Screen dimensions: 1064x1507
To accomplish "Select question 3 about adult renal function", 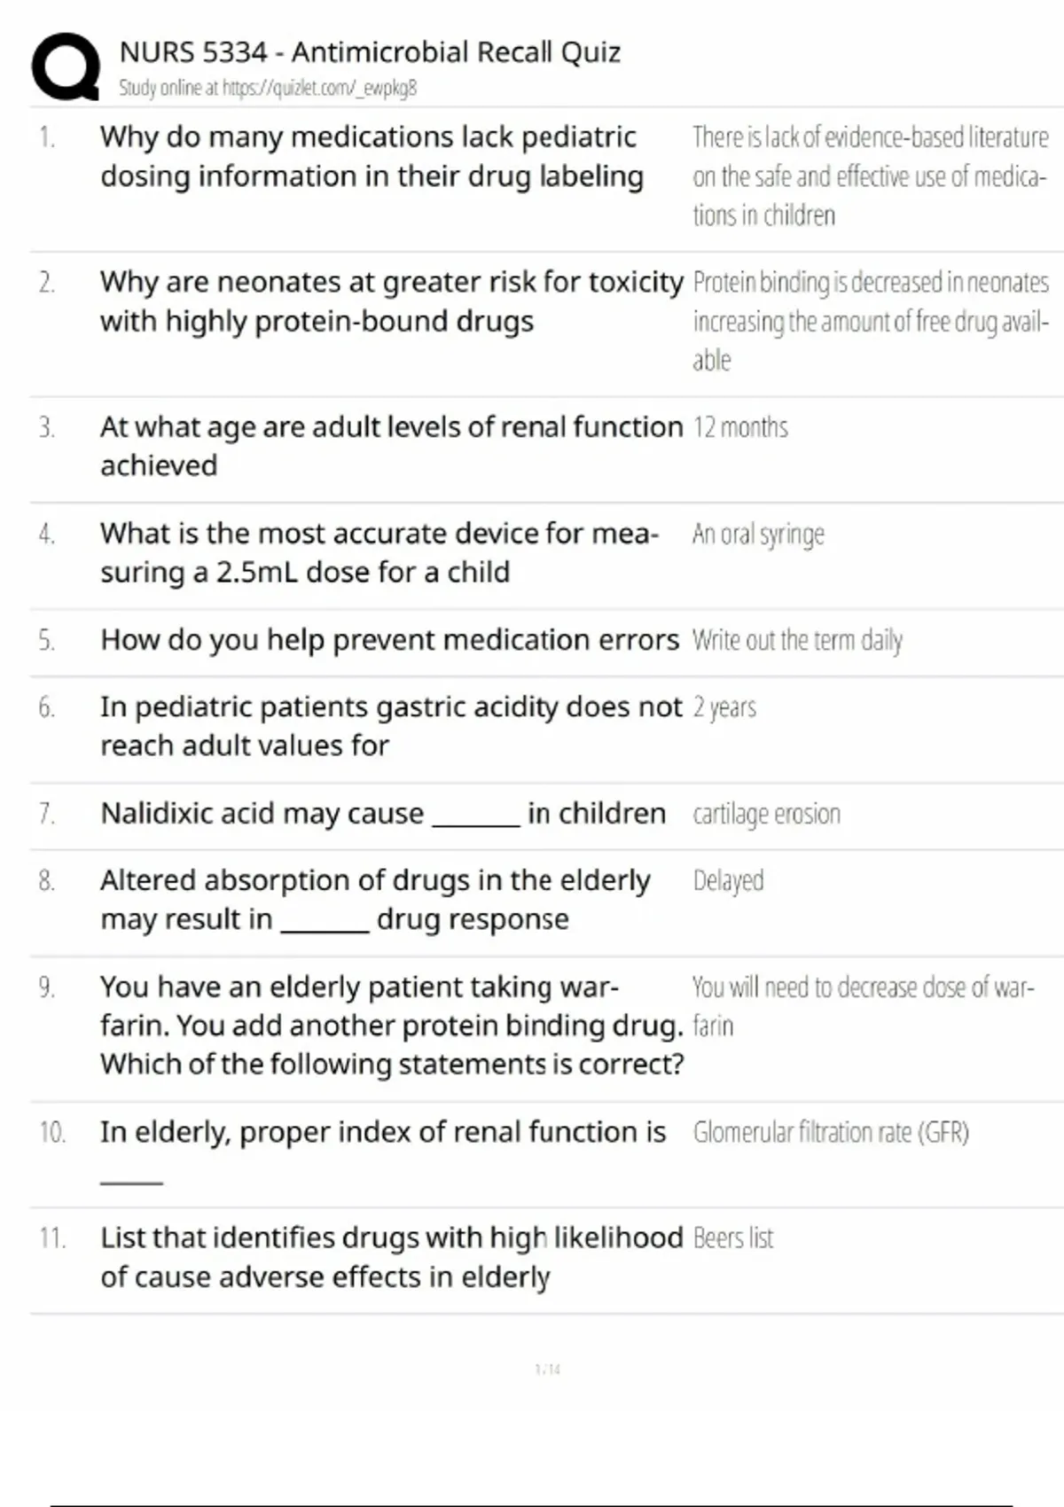I will coord(391,446).
